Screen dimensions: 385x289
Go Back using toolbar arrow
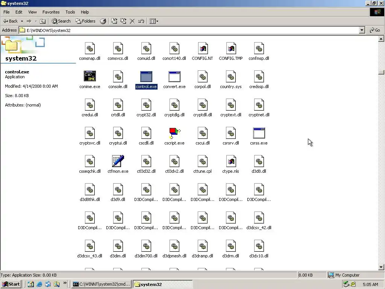10,21
